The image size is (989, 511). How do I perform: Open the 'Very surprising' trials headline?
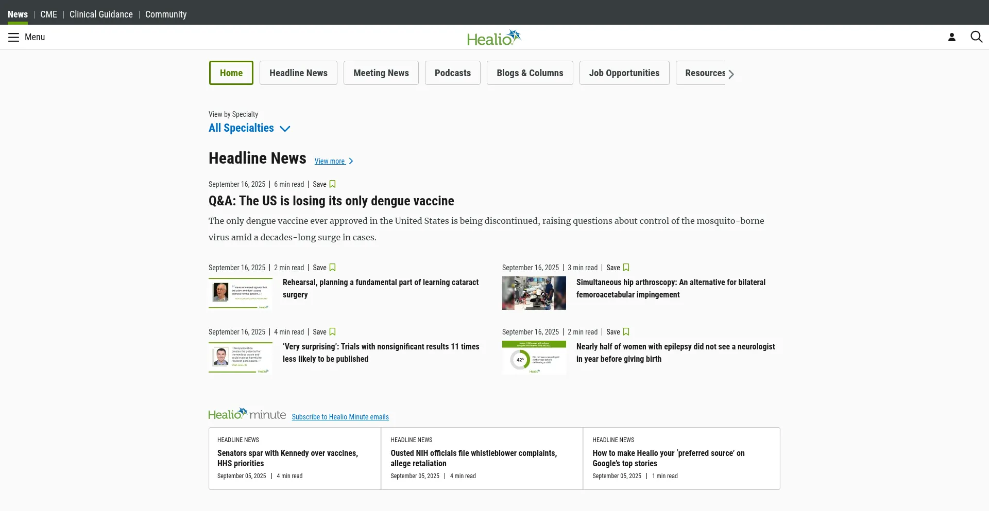381,353
